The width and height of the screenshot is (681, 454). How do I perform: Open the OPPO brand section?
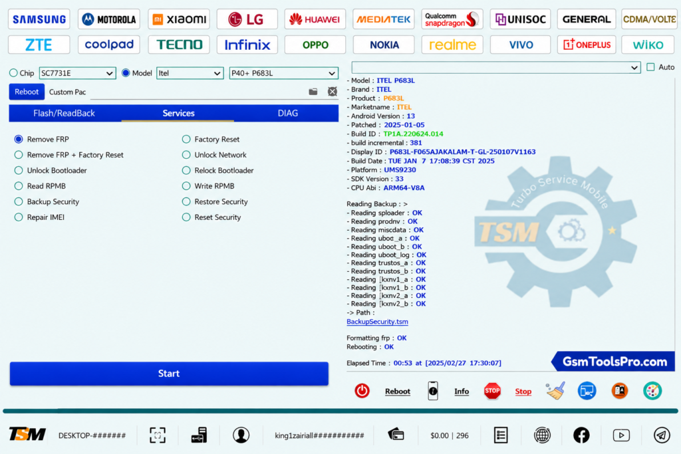pos(315,45)
